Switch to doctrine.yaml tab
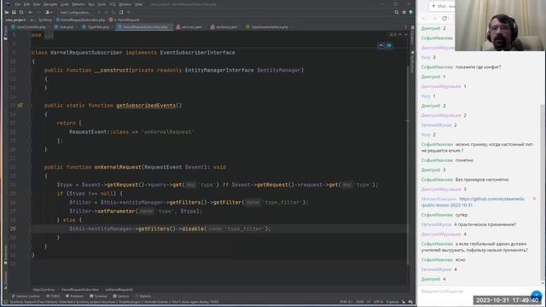Image resolution: width=546 pixels, height=307 pixels. [224, 26]
